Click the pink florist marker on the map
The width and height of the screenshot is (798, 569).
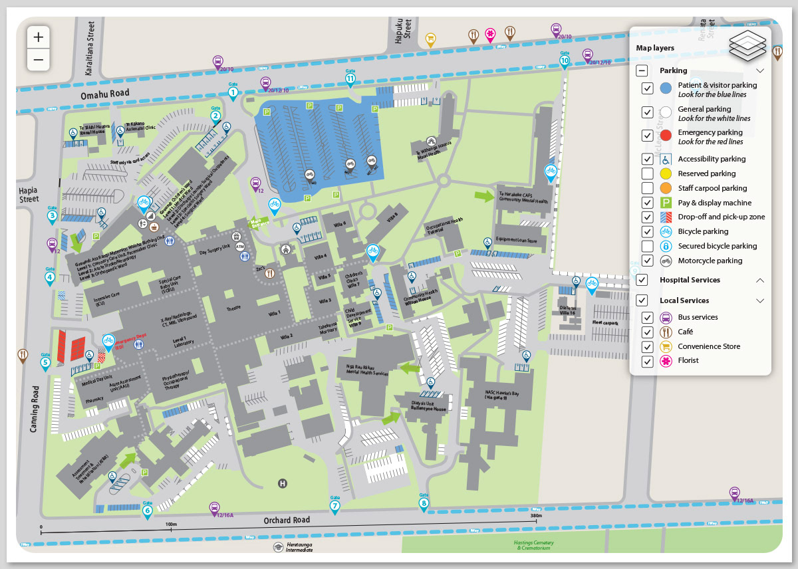coord(490,35)
